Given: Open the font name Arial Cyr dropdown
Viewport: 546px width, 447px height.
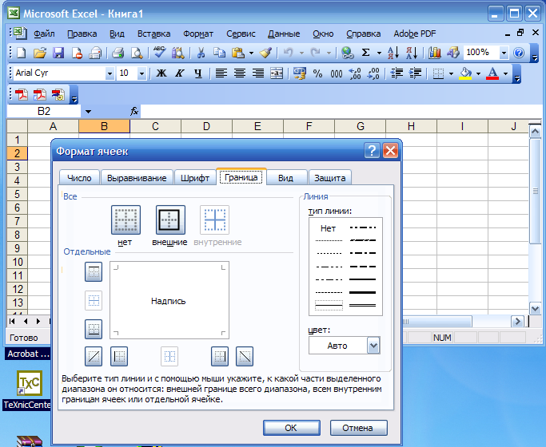Looking at the screenshot, I should (110, 73).
